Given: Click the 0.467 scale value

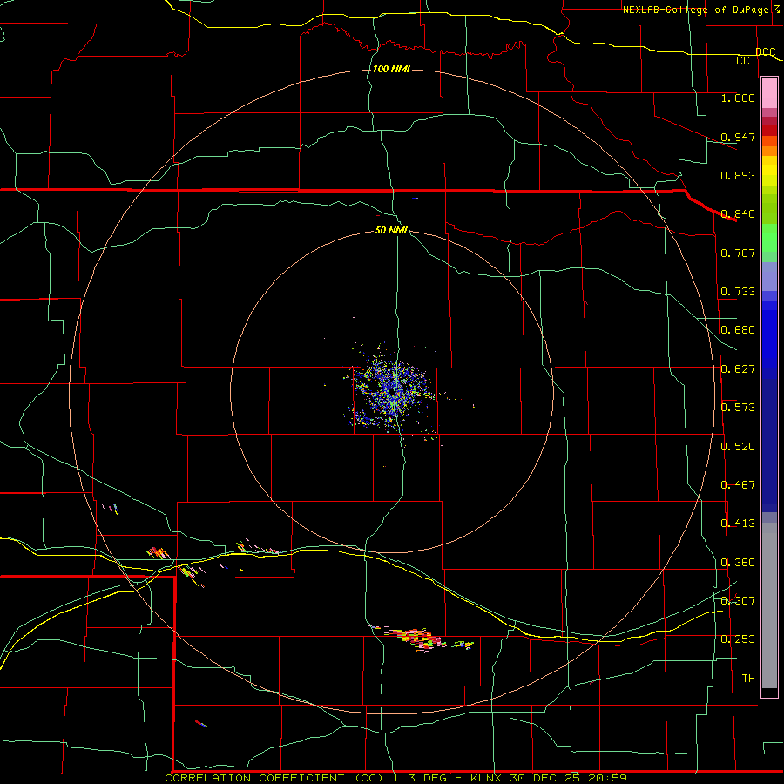Looking at the screenshot, I should (x=738, y=485).
